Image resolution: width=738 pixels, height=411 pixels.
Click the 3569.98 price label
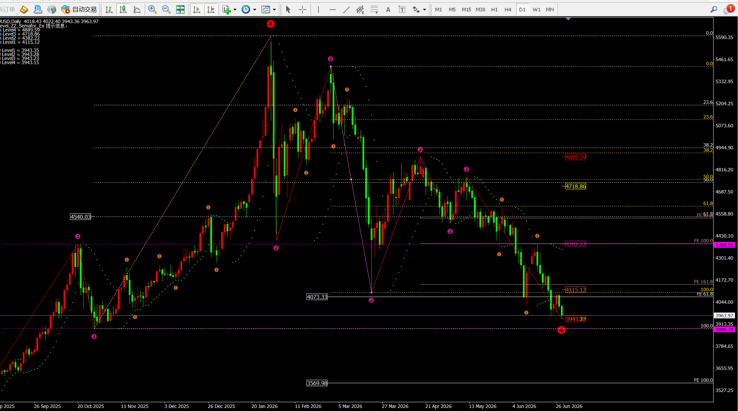point(317,383)
